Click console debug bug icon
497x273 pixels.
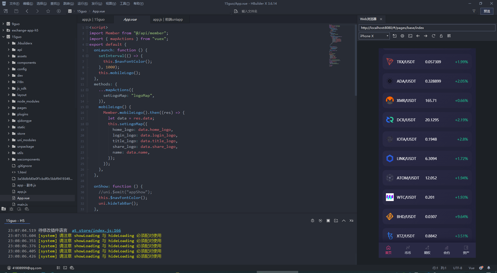click(x=312, y=221)
